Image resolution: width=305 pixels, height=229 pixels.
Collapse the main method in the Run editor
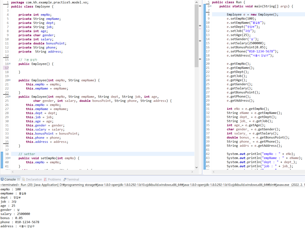click(x=210, y=6)
